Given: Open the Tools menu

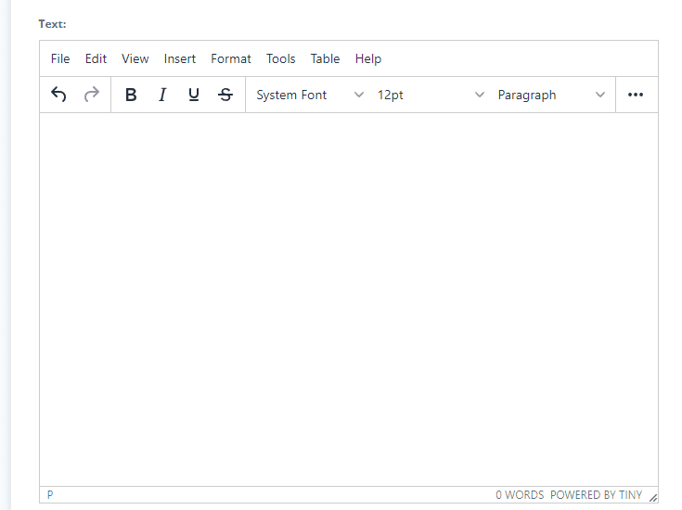Looking at the screenshot, I should pos(280,58).
